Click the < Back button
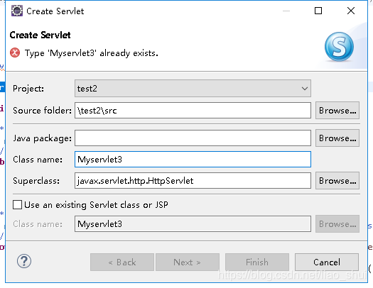Viewport: 373px width, 288px height. (122, 262)
